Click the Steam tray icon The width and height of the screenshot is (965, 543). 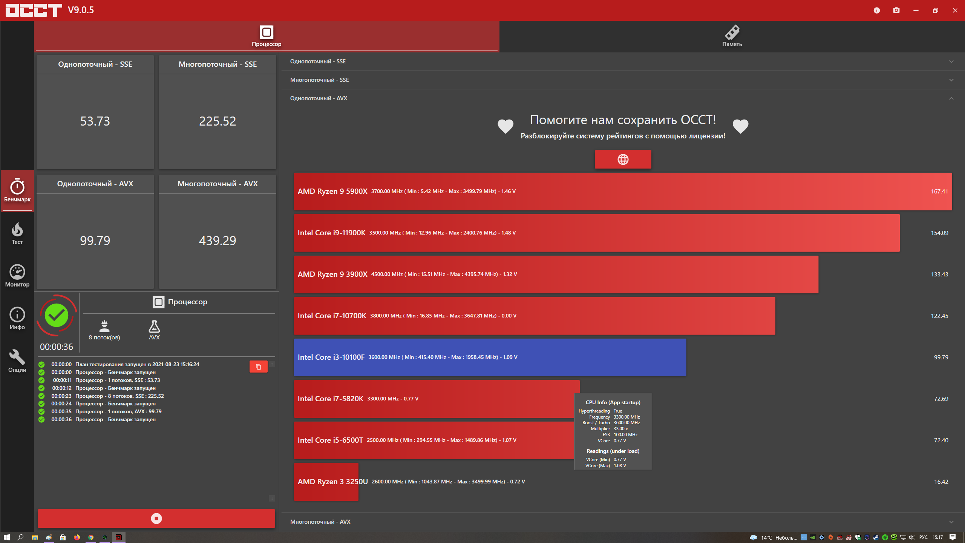(x=876, y=538)
